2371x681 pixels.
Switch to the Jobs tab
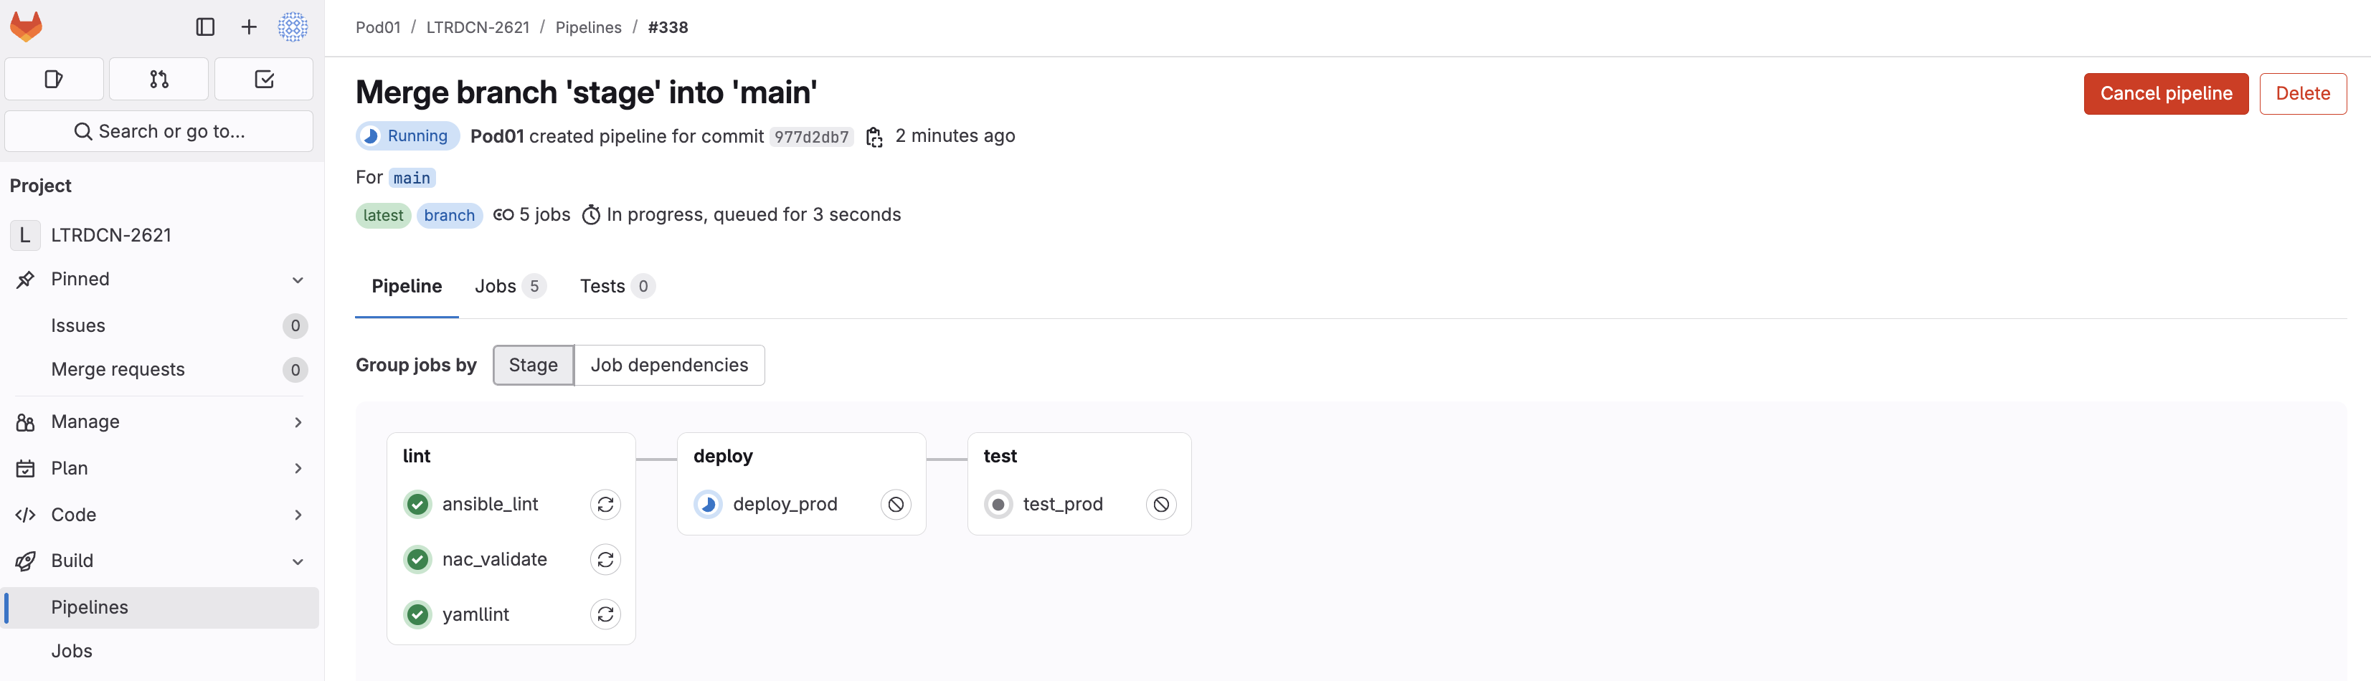click(509, 286)
